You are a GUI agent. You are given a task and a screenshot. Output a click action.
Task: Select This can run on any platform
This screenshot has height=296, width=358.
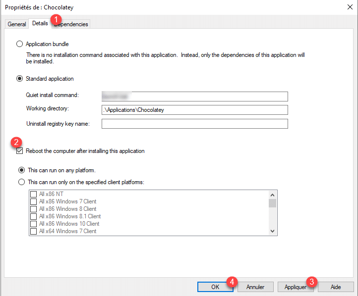tap(21, 170)
